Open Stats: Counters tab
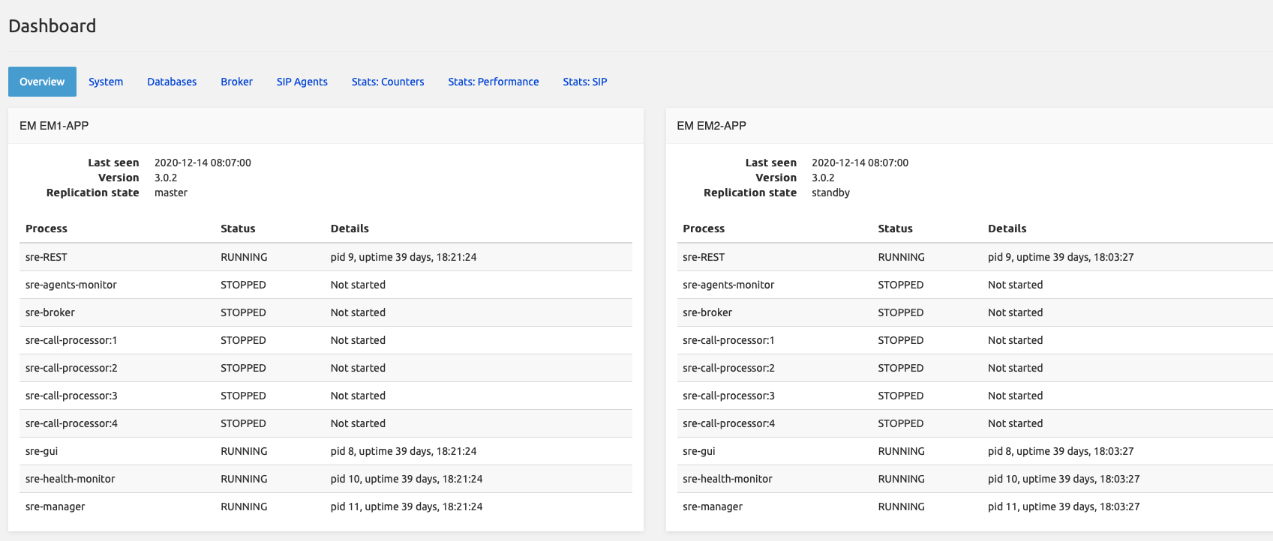Viewport: 1273px width, 541px height. tap(388, 82)
